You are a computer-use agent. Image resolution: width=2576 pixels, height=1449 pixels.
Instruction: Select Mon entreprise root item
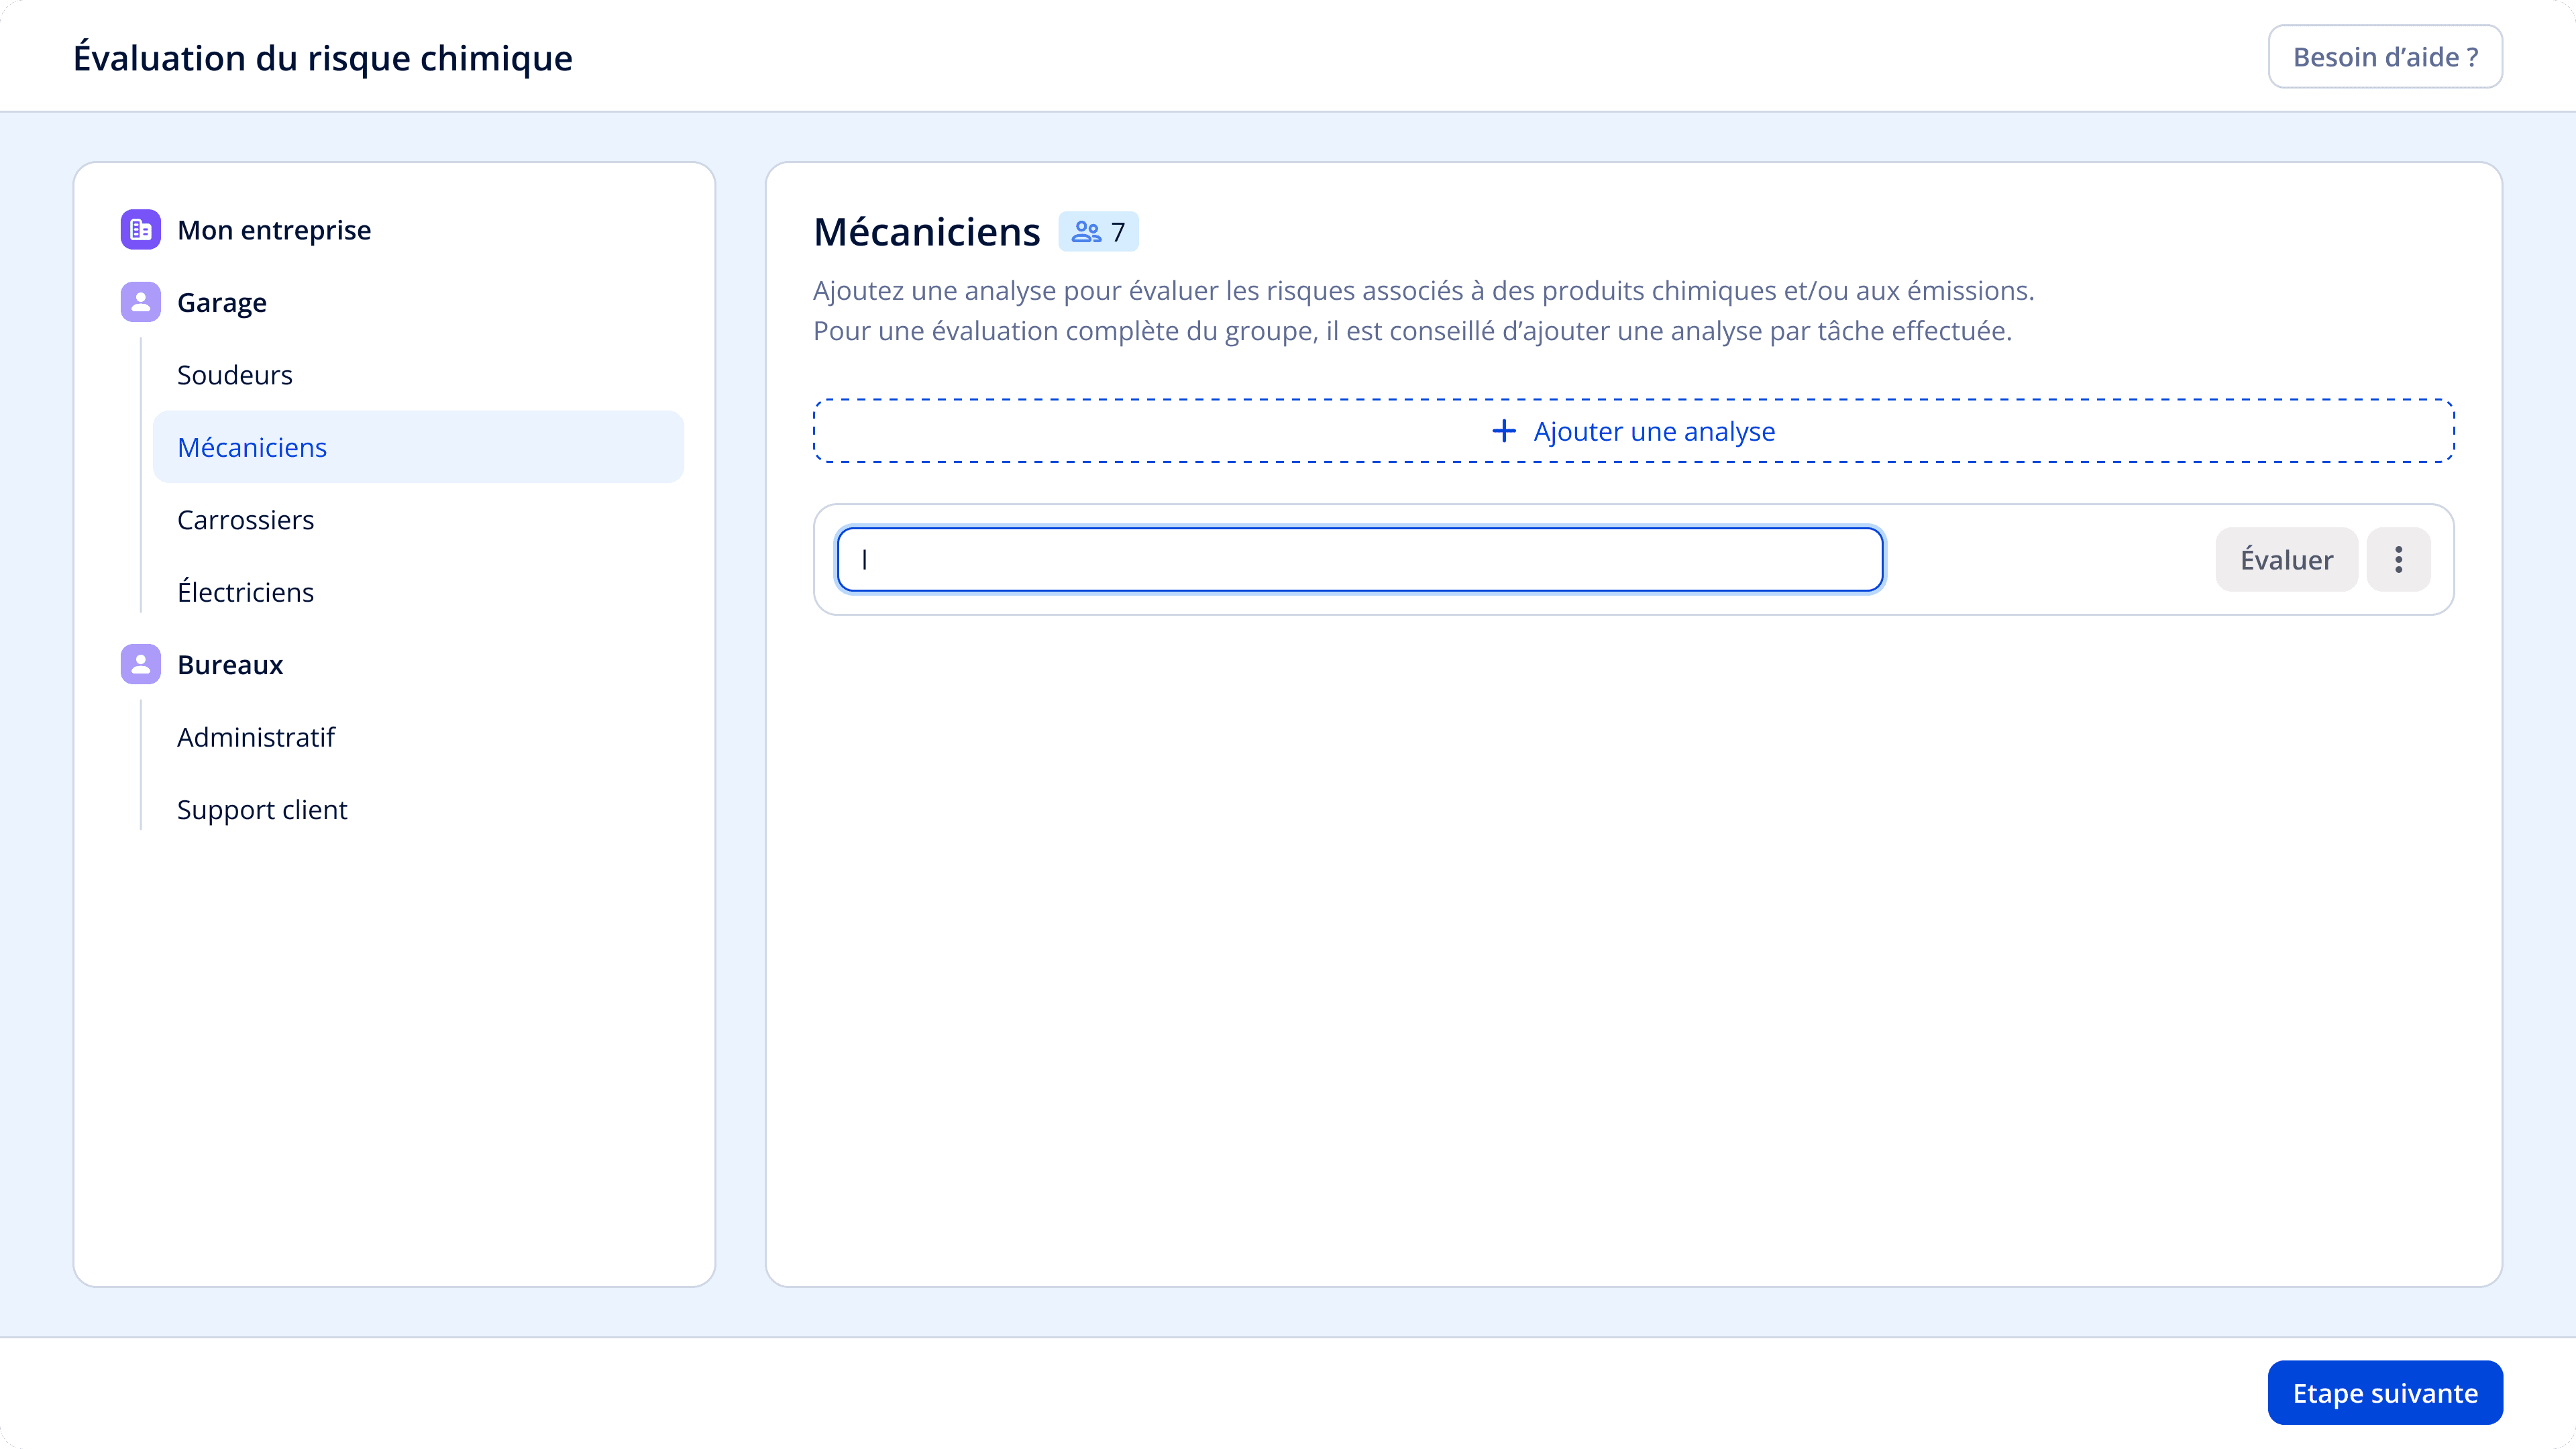274,230
